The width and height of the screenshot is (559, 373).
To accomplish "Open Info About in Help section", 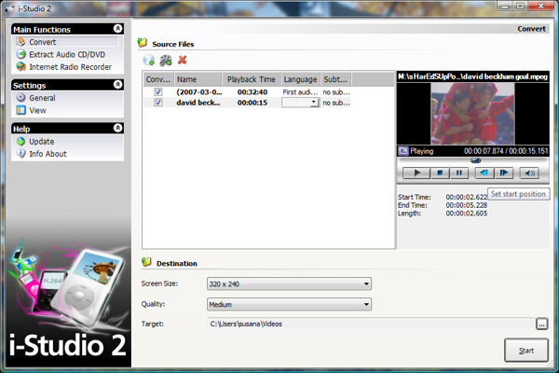I will click(x=48, y=154).
